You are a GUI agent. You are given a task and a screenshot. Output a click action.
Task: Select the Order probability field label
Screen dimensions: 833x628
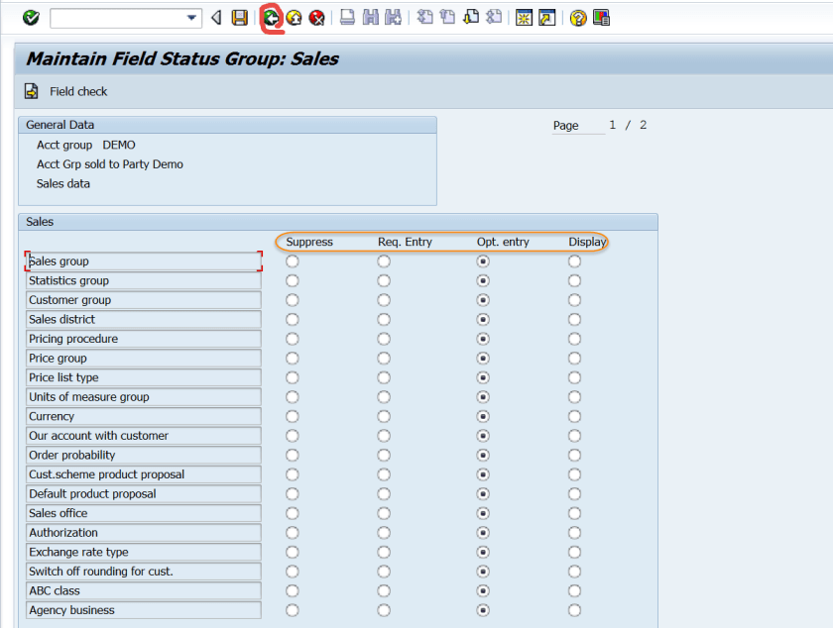point(144,455)
